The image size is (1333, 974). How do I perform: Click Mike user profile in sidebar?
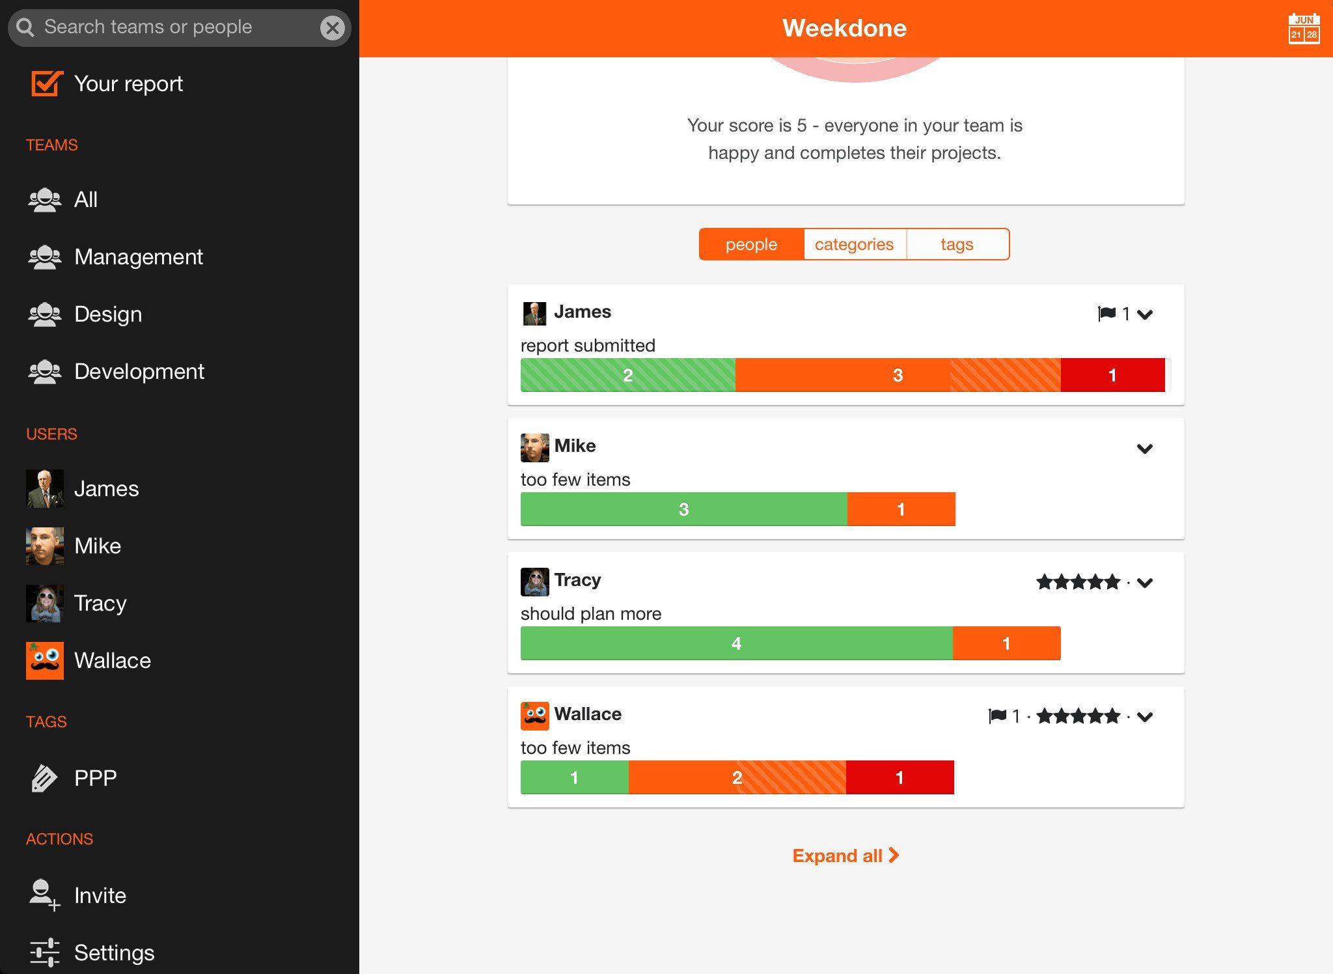[96, 546]
